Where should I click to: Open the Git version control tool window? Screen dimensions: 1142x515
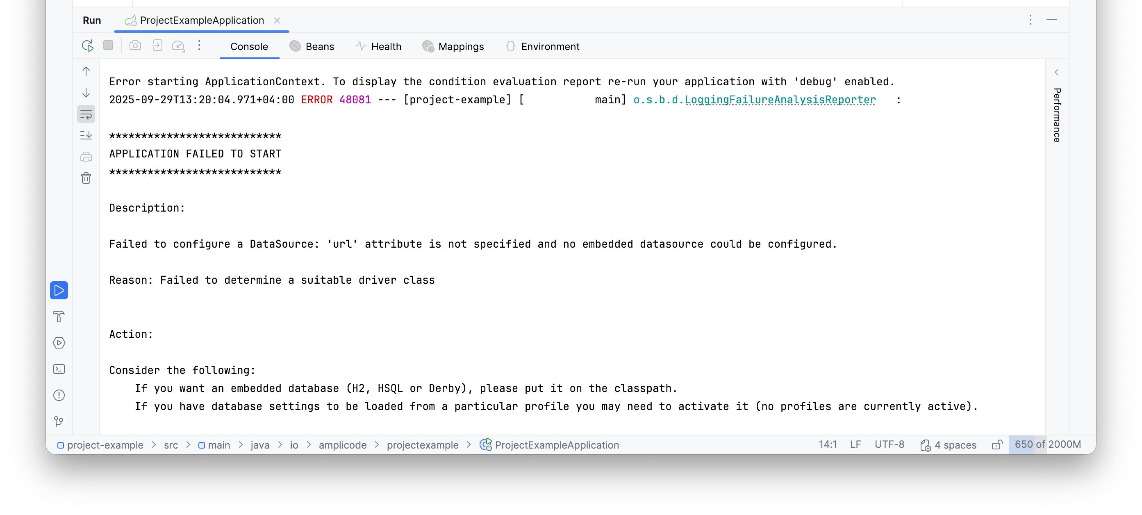point(59,422)
